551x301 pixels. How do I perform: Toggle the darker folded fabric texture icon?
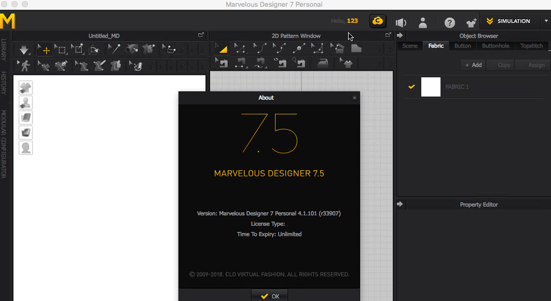(x=25, y=132)
